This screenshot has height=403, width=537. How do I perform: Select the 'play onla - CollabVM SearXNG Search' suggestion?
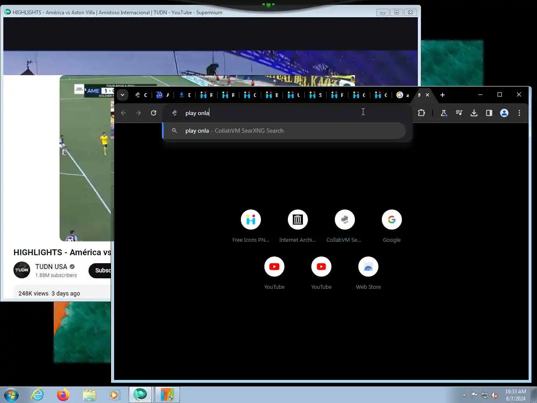click(284, 131)
